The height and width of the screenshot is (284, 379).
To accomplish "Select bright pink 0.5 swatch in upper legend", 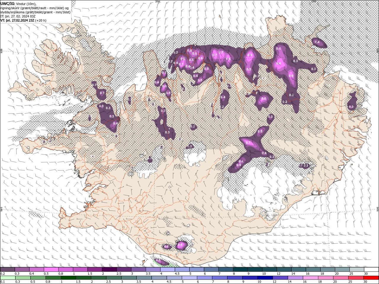I will tap(51, 270).
